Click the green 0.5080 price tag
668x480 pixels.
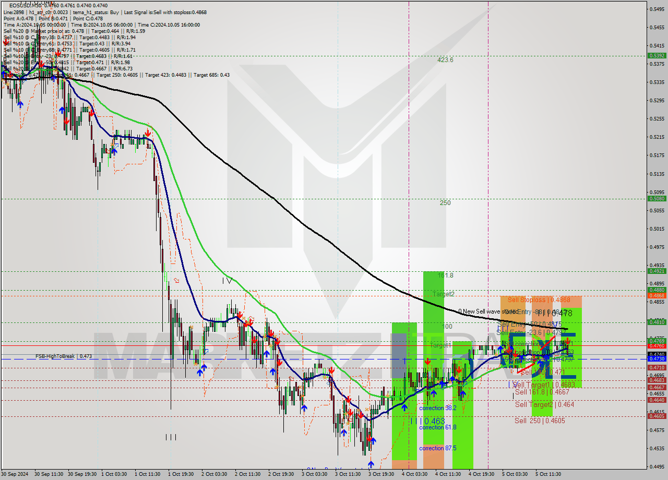(657, 198)
